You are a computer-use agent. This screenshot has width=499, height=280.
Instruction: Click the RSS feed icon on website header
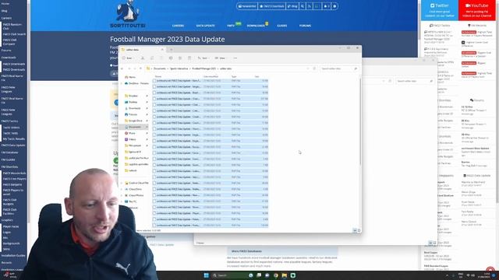310,6
